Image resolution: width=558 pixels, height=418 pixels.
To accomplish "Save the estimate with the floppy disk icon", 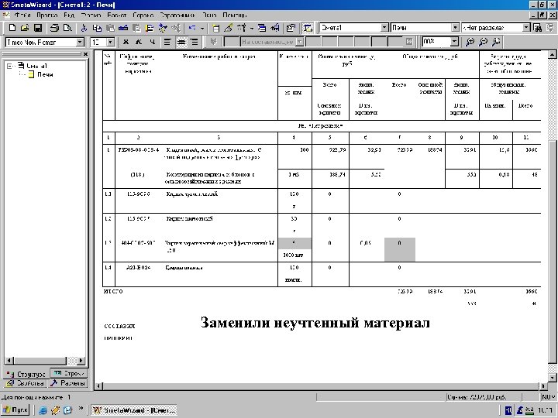I will [x=38, y=28].
